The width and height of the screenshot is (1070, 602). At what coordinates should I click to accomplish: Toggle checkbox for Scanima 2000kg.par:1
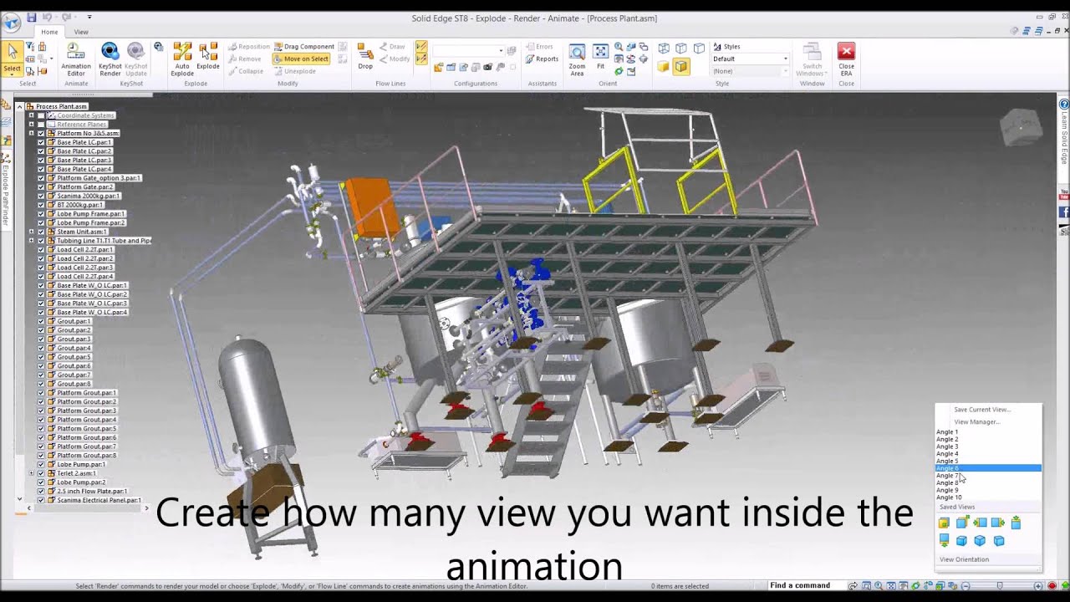(41, 196)
